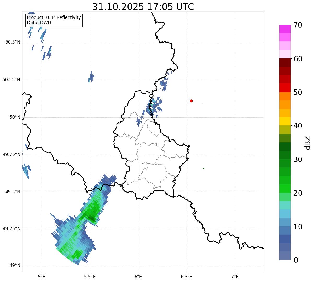Pick the yellow swatch just above 40
The height and width of the screenshot is (282, 314).
pyautogui.click(x=285, y=121)
